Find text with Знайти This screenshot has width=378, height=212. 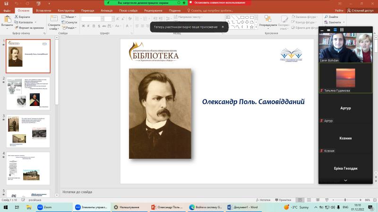pyautogui.click(x=331, y=16)
